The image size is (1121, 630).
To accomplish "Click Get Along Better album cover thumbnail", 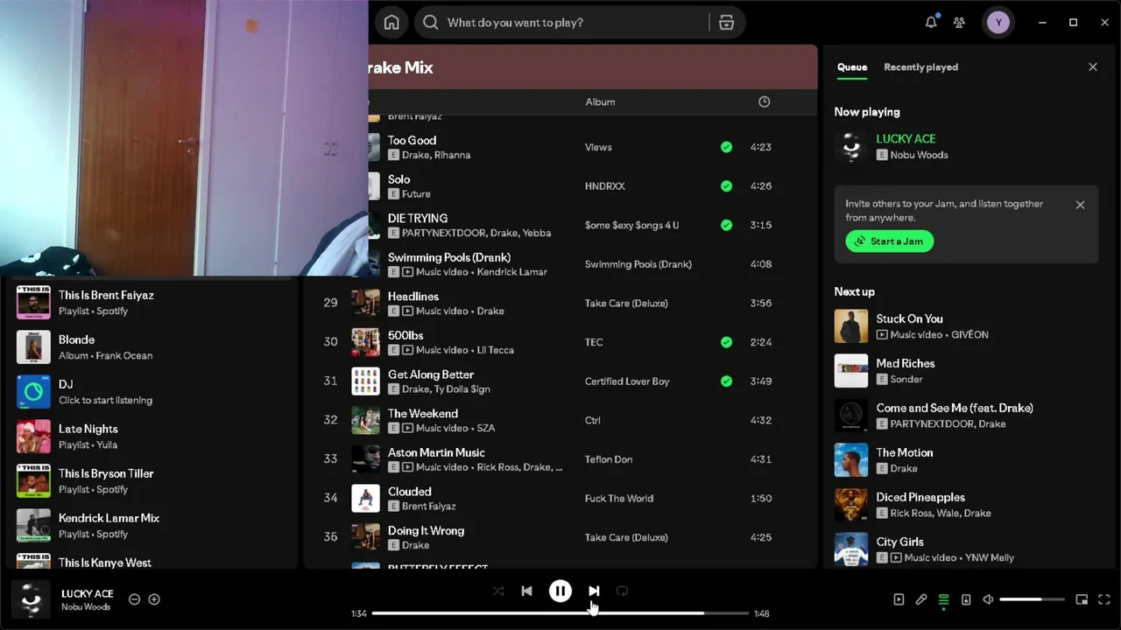I will [x=365, y=381].
